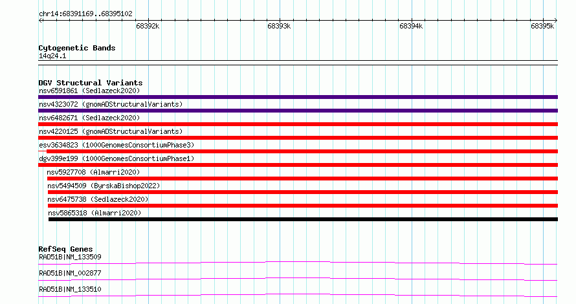The image size is (576, 304).
Task: Click the red bar for nsv6475738
Action: (303, 206)
